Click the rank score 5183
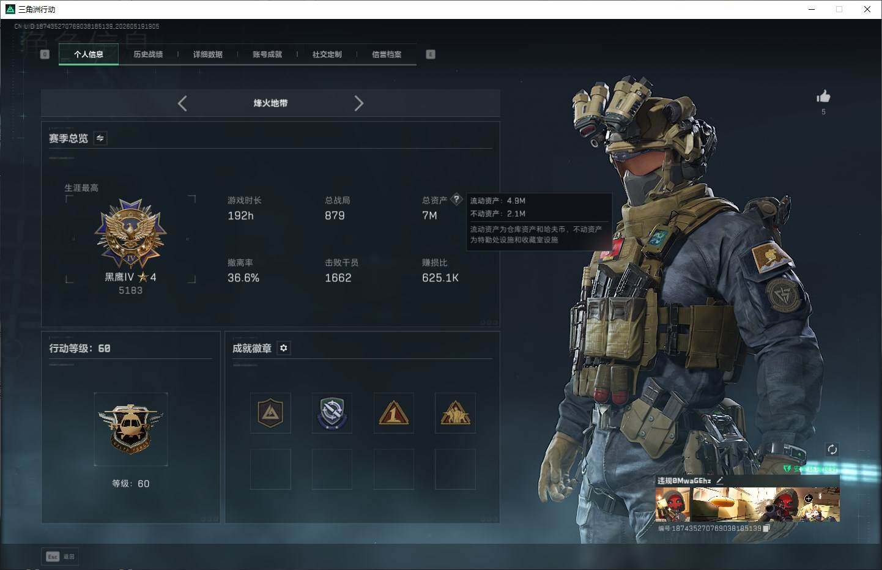The image size is (882, 570). (130, 291)
